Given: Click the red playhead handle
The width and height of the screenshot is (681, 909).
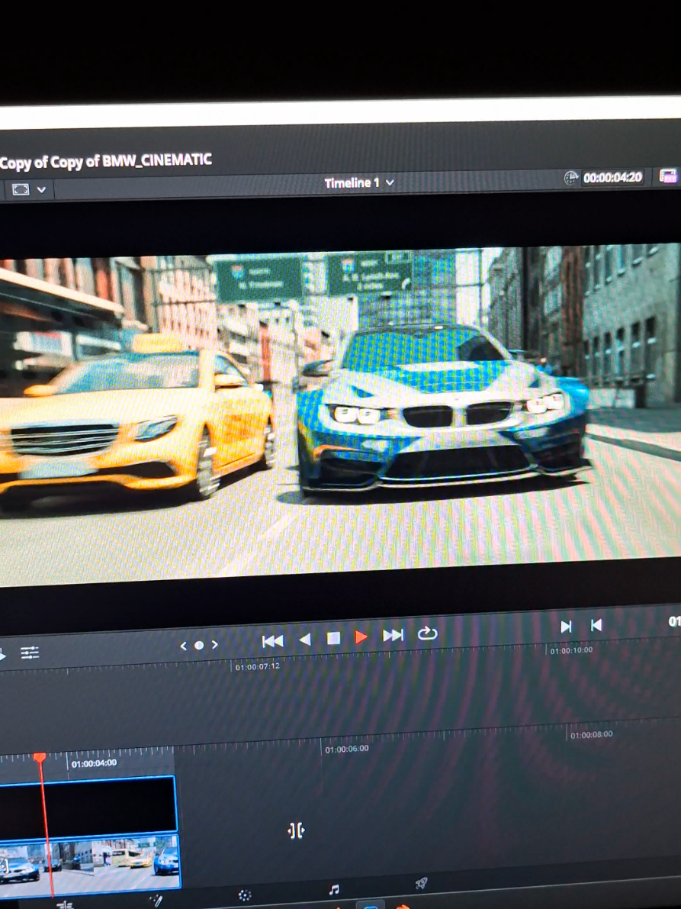Looking at the screenshot, I should [40, 759].
